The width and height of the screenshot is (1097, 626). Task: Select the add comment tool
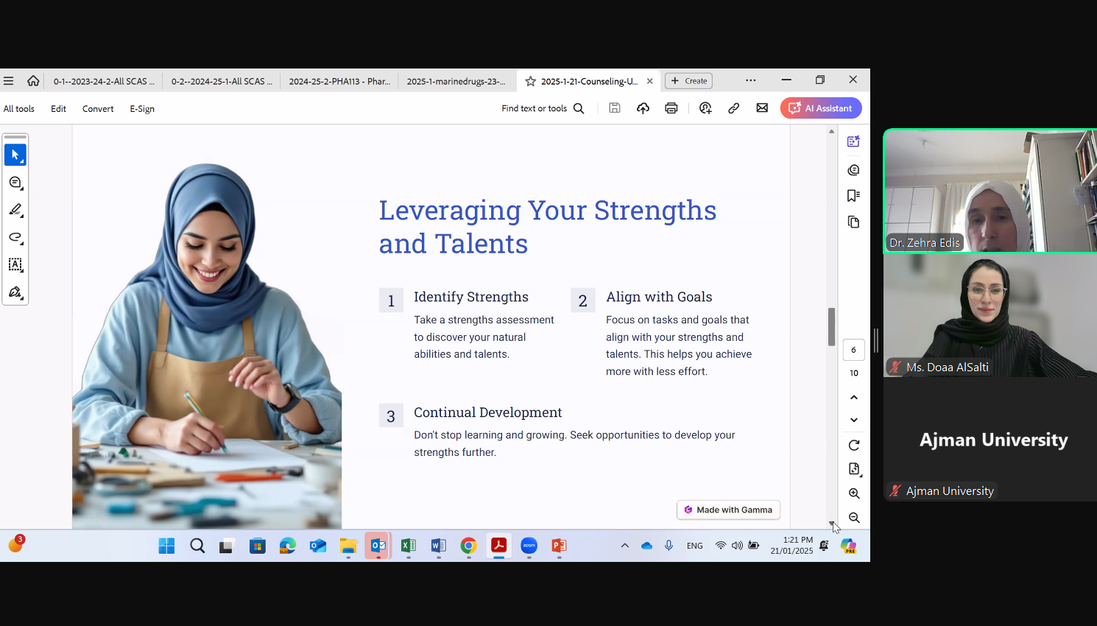[15, 183]
